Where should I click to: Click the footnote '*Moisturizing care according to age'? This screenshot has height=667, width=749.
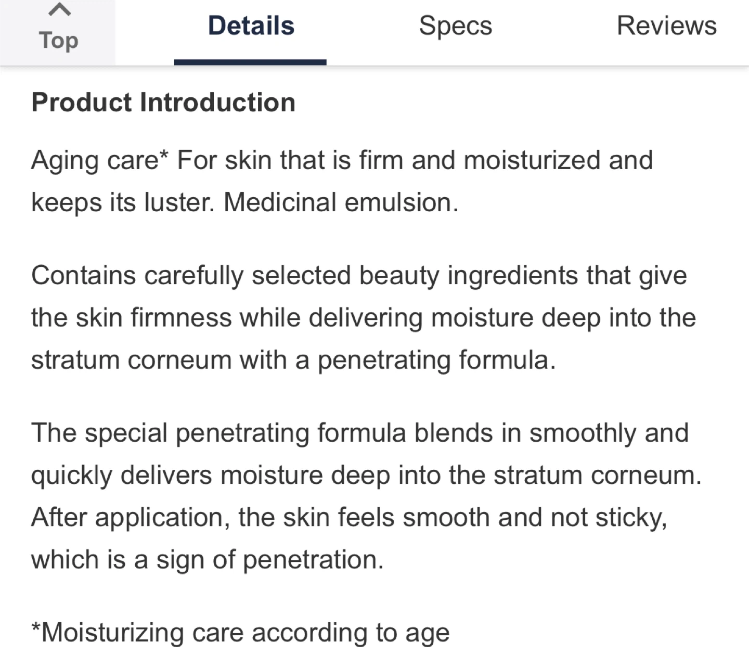point(240,633)
